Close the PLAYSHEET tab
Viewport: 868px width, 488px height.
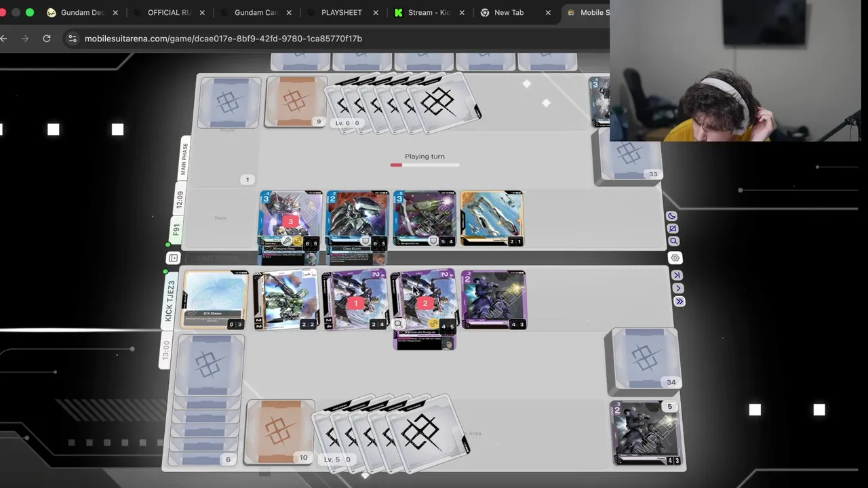[376, 12]
